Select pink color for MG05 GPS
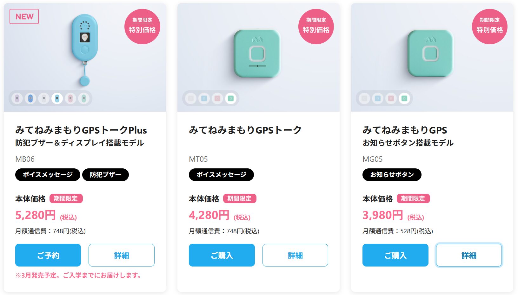518x295 pixels. (391, 98)
